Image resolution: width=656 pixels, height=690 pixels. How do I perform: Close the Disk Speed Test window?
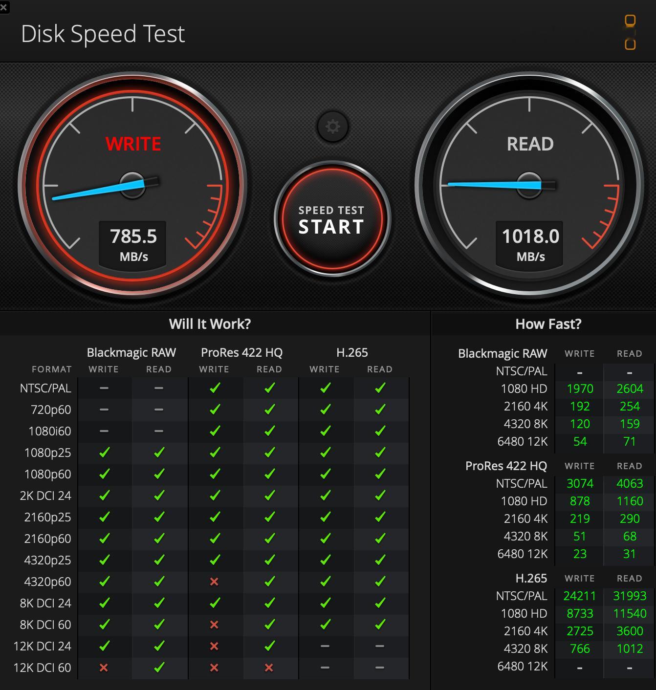pos(4,7)
